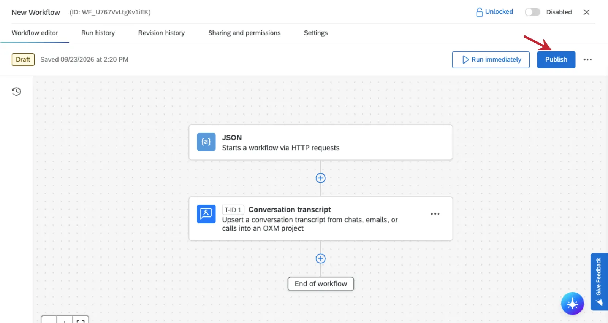
Task: Click the New Workflow title
Action: coord(36,12)
